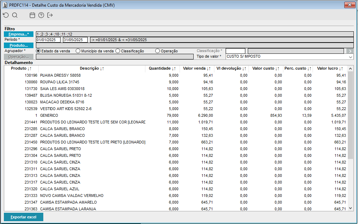
Task: Click the Classificação lookup arrow button
Action: [350, 51]
